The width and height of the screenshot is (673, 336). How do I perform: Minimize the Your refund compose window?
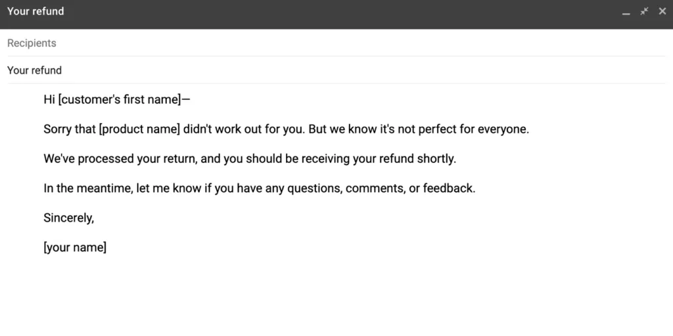click(x=626, y=12)
